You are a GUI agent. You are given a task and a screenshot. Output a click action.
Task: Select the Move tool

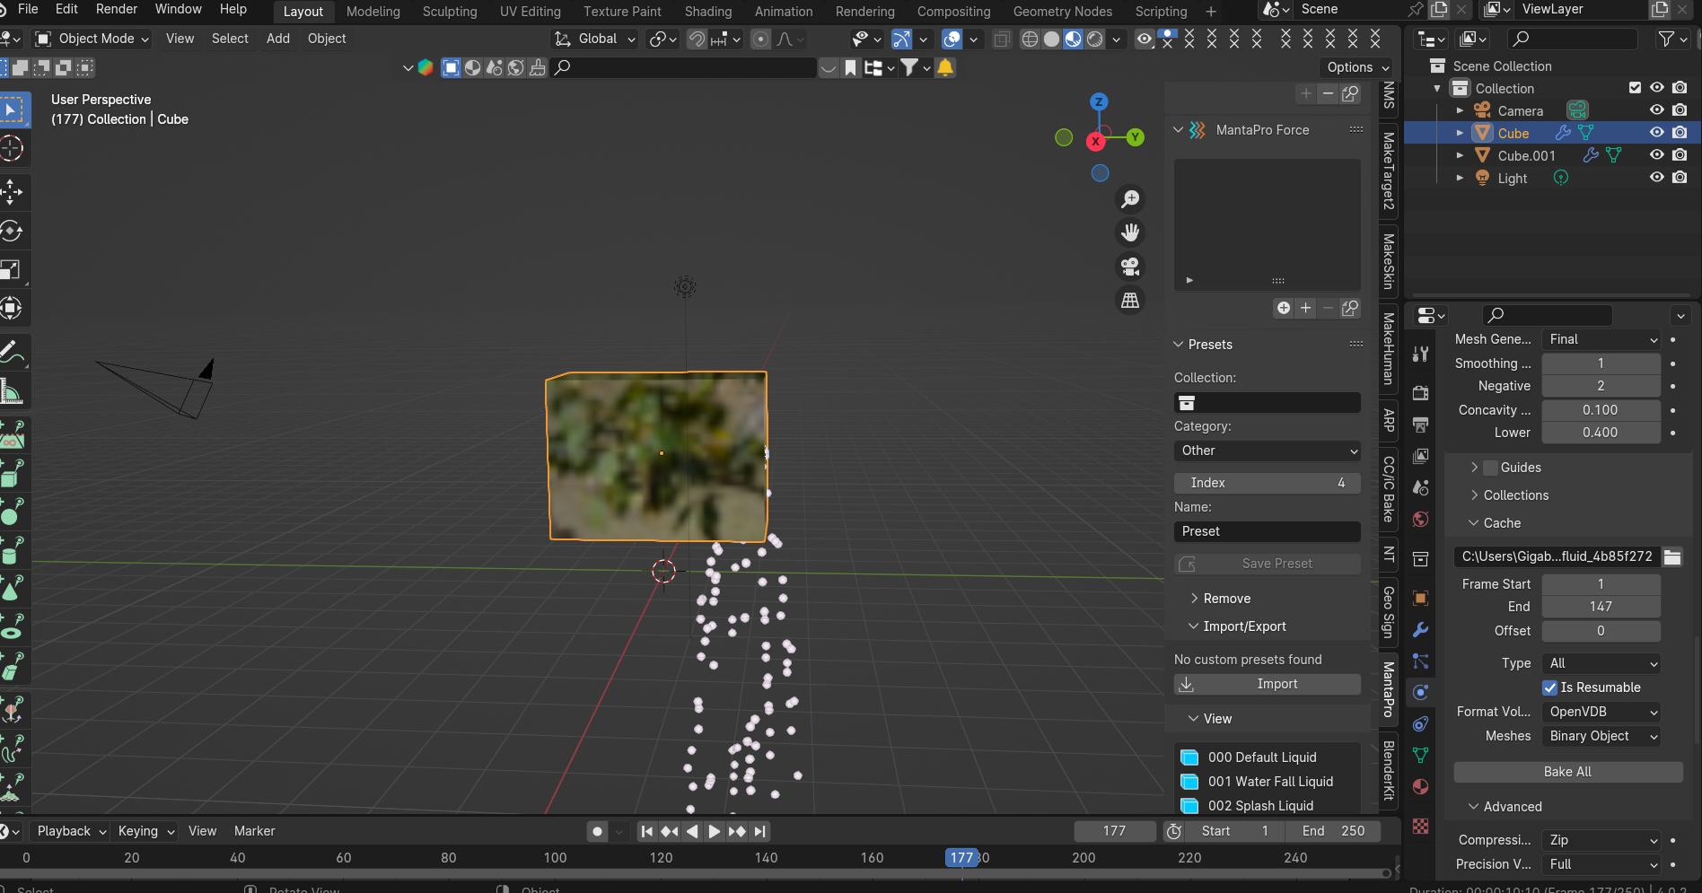click(x=12, y=192)
